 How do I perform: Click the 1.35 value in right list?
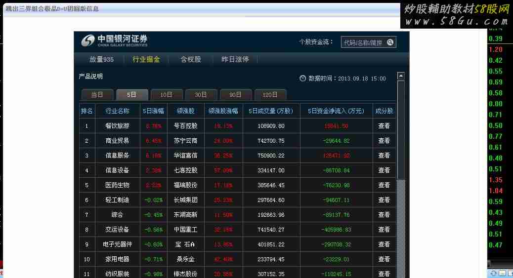(495, 180)
